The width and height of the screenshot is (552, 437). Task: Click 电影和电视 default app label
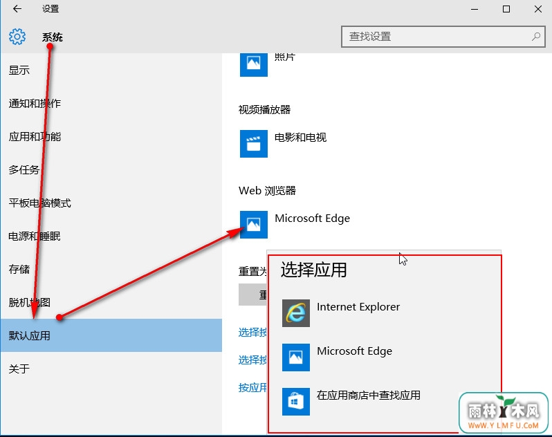[x=300, y=137]
